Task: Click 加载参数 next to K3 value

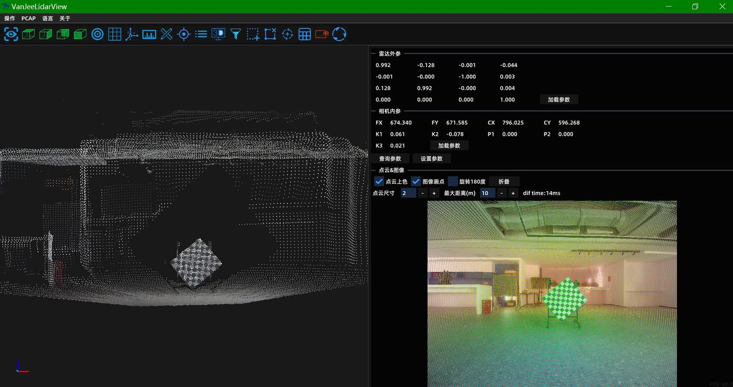Action: pos(449,145)
